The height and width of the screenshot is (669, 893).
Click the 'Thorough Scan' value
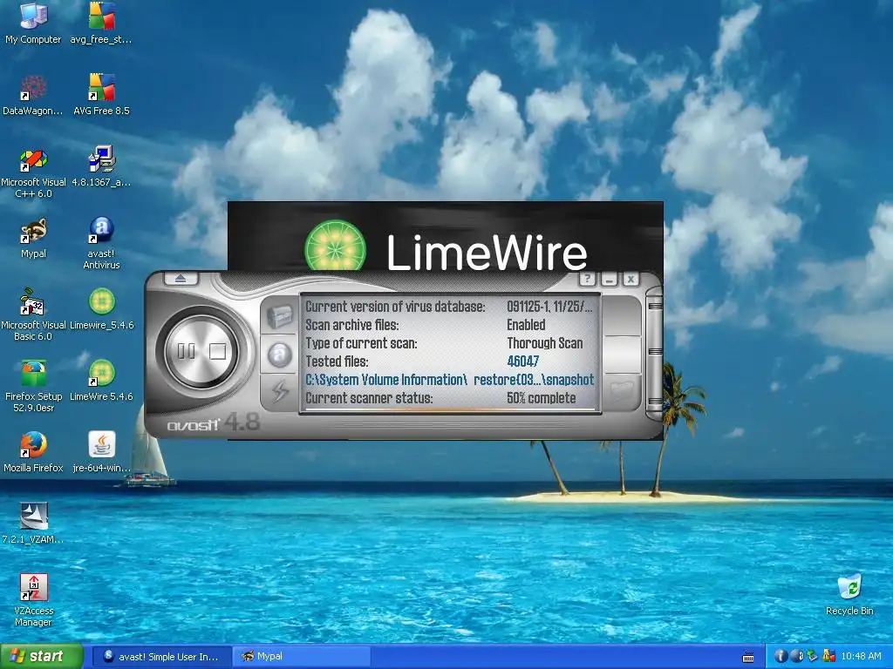point(544,343)
